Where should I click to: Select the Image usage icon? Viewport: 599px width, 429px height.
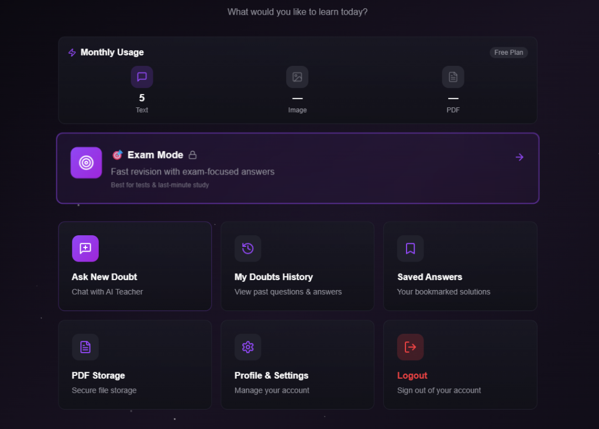297,76
